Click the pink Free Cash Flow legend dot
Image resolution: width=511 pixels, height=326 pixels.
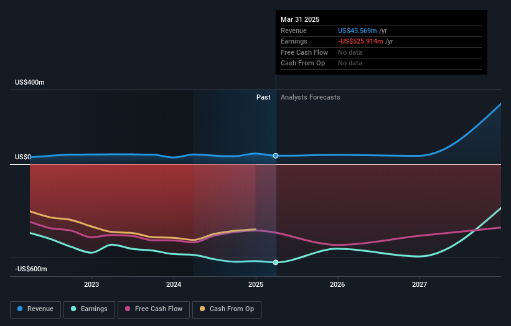tap(128, 309)
